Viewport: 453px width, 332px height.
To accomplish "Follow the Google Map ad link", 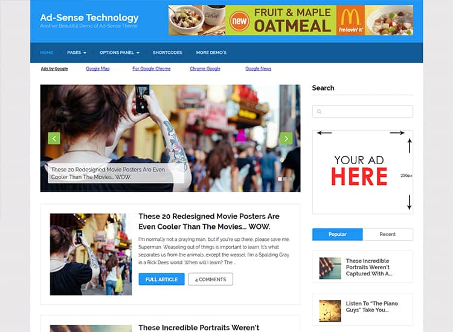I will pos(98,69).
